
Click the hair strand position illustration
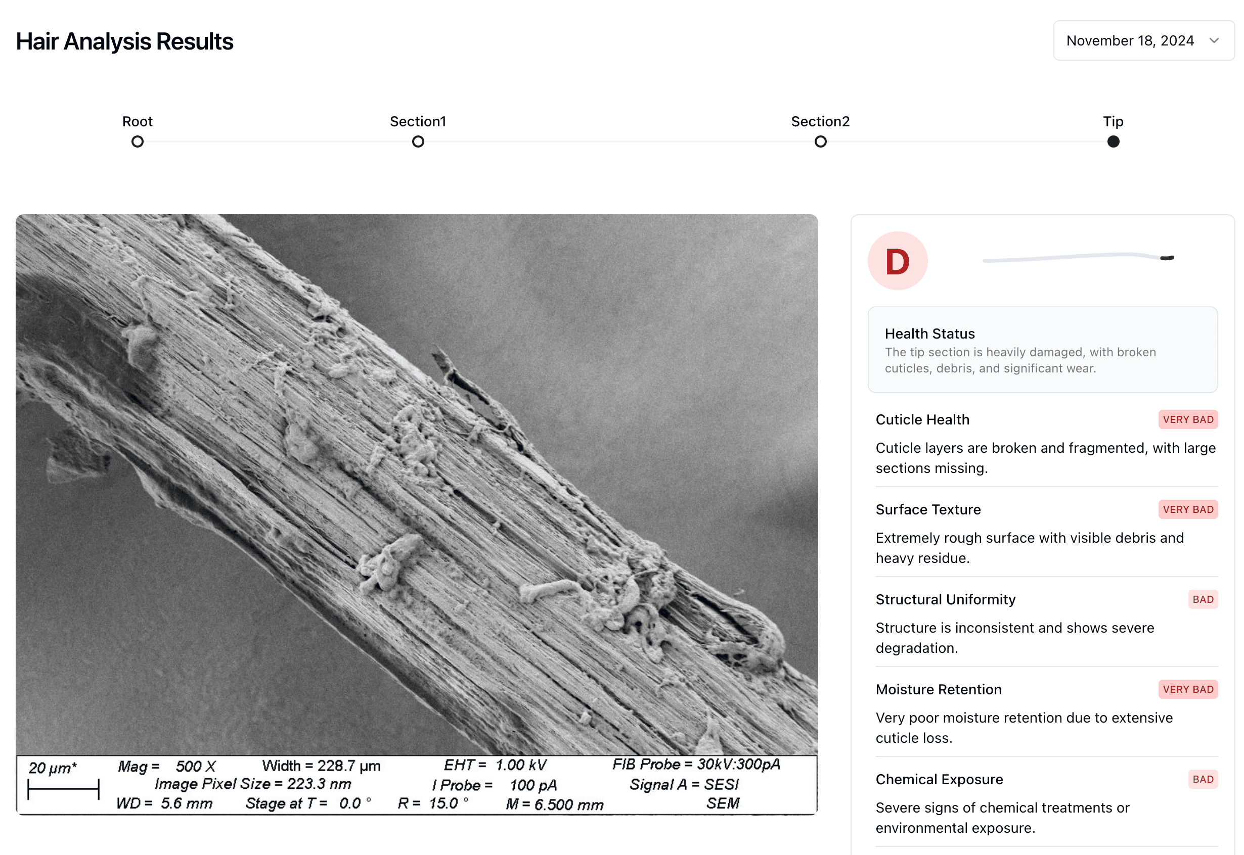tap(1078, 258)
